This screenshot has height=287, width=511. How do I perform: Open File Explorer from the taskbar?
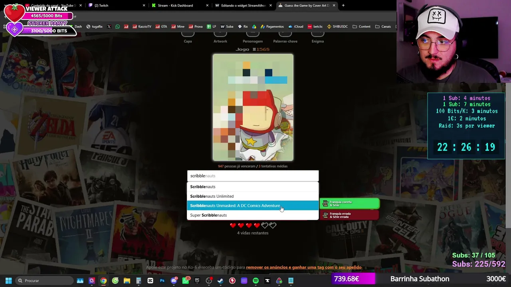coord(127,281)
